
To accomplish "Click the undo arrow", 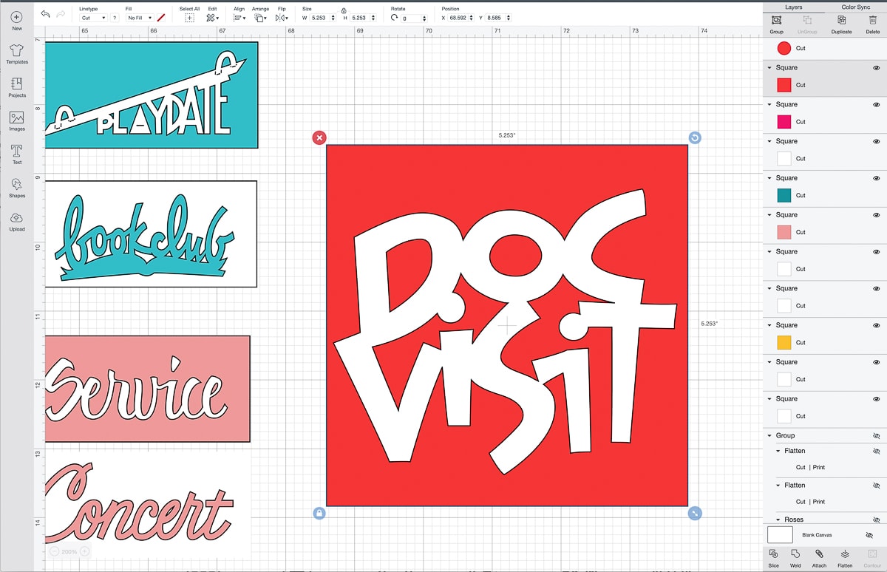I will 46,14.
